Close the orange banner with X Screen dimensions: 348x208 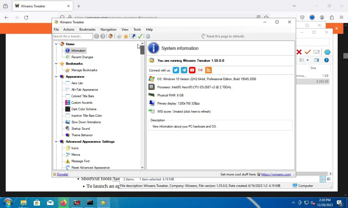336,28
